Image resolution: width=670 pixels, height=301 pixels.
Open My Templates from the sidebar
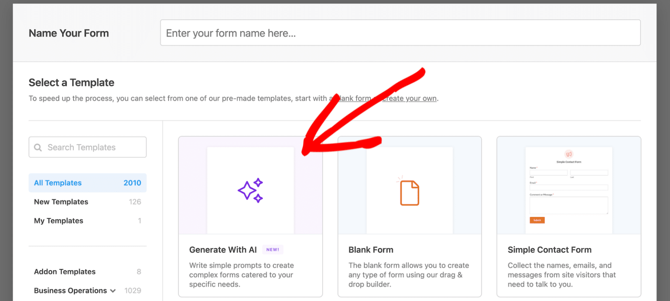[58, 220]
